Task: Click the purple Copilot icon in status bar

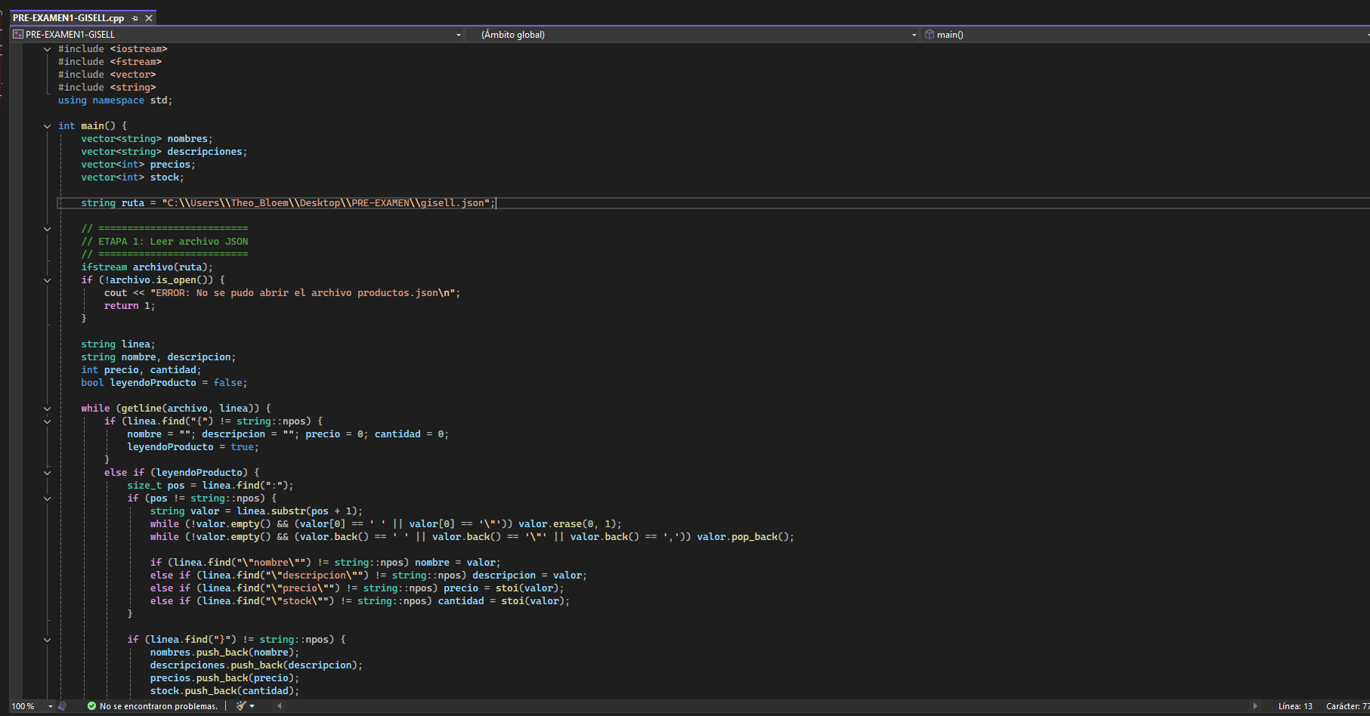Action: coord(62,706)
